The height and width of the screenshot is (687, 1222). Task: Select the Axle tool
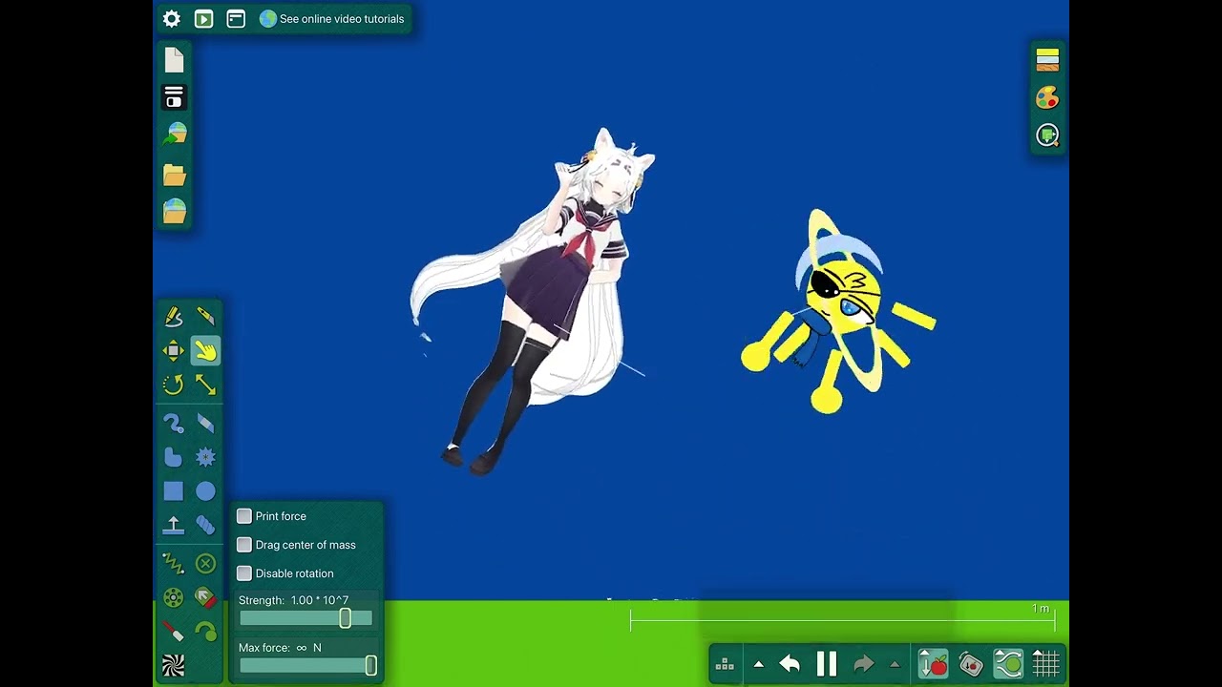(x=173, y=597)
